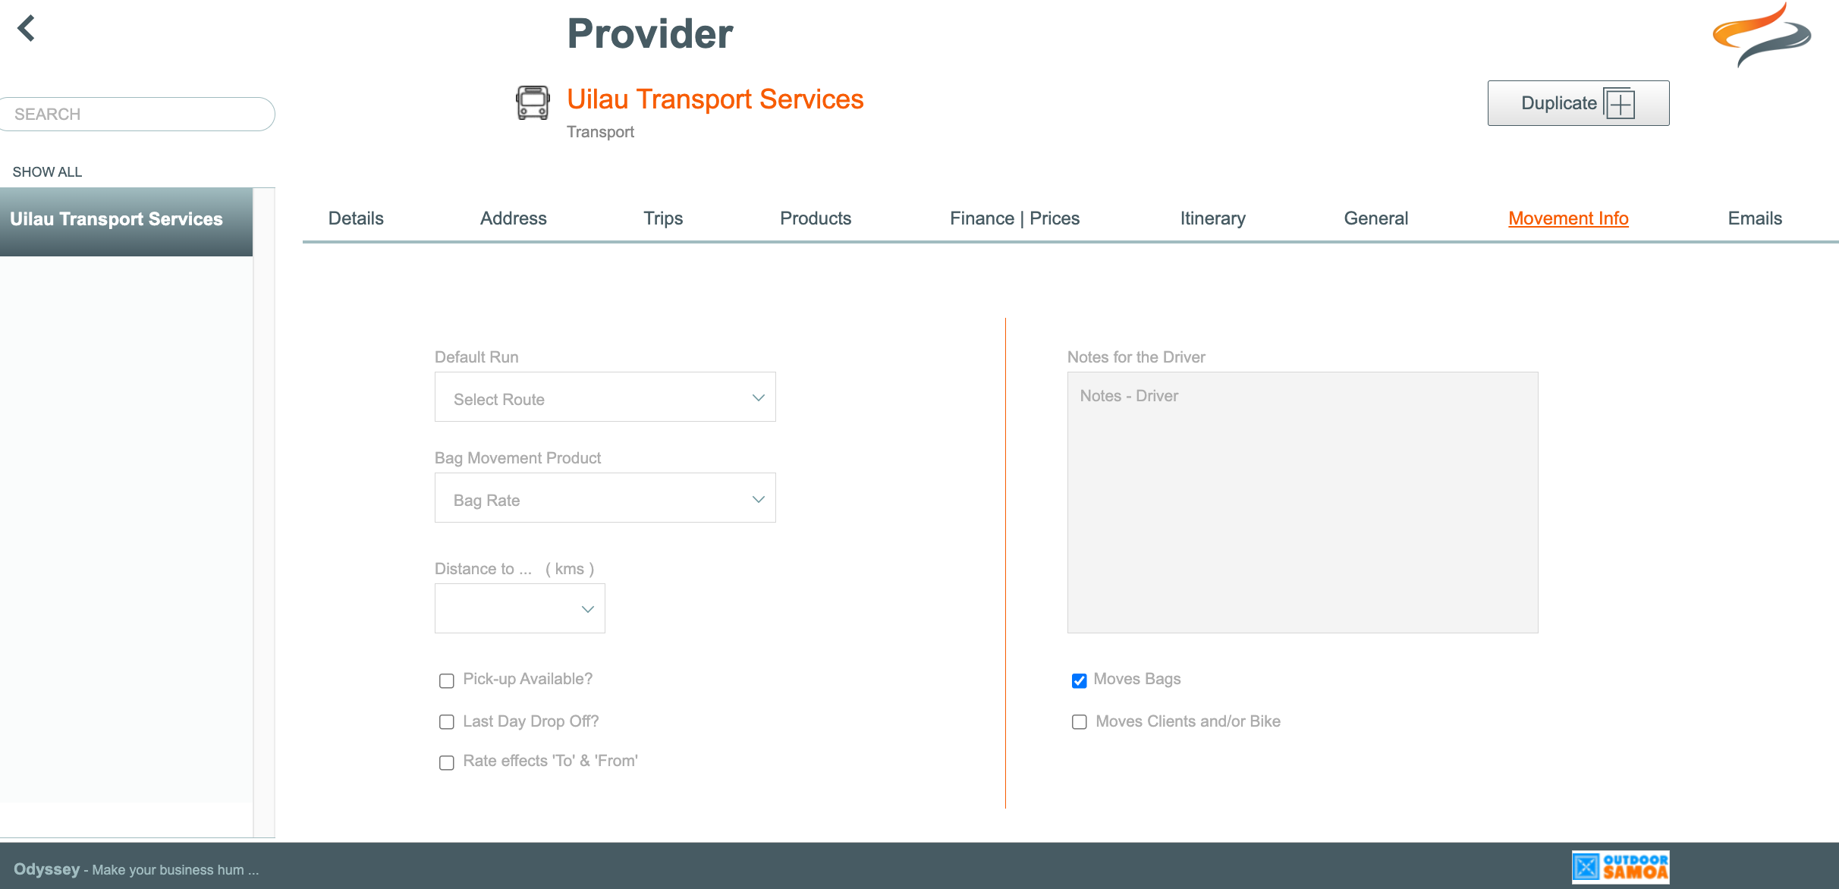The image size is (1839, 889).
Task: Toggle Moves Clients and/or Bike checkbox
Action: [1079, 722]
